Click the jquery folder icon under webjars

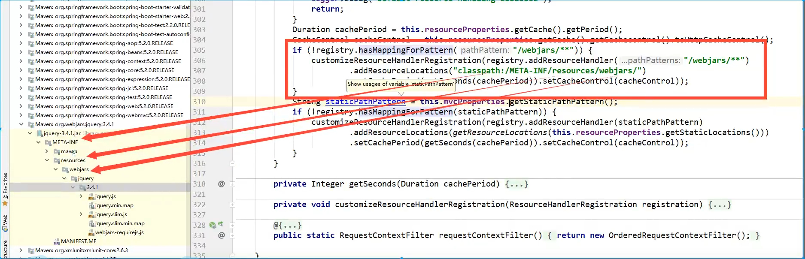point(74,178)
